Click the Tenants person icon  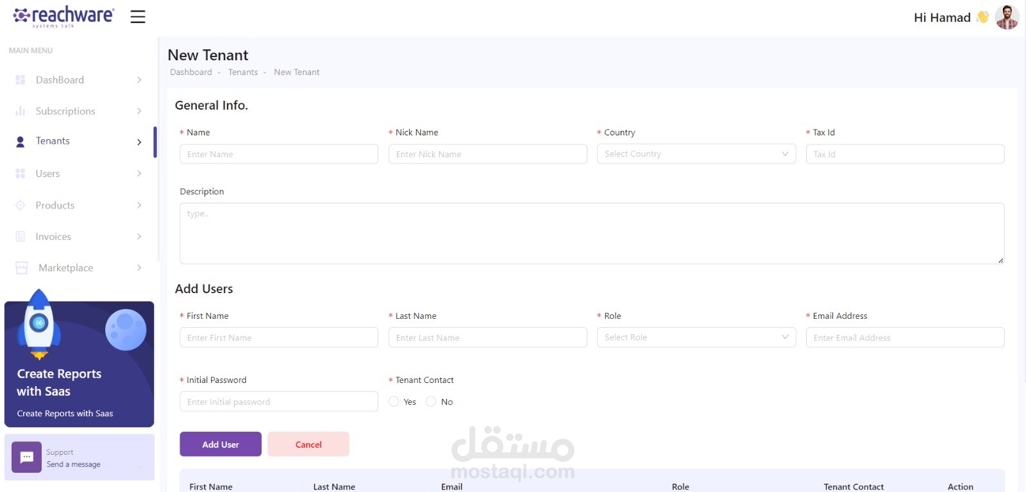[21, 142]
